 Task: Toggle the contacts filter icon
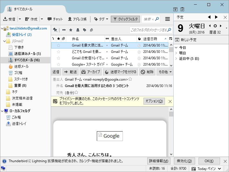click(x=78, y=30)
